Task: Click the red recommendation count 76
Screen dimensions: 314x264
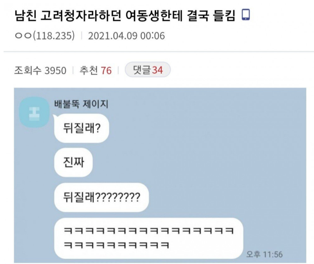Action: pos(106,71)
